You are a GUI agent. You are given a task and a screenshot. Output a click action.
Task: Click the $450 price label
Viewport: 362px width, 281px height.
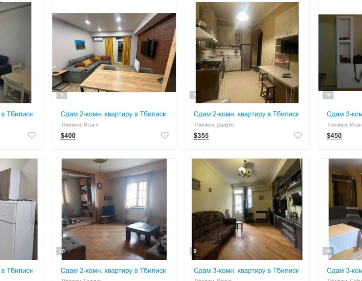pos(334,136)
